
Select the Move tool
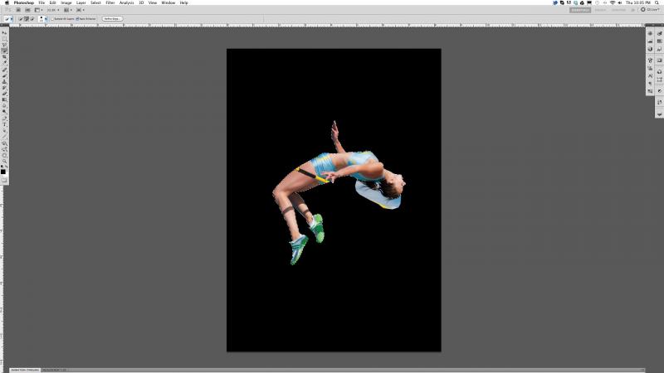point(4,32)
